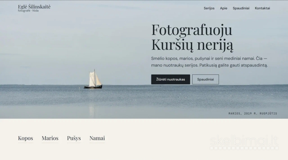288x160 pixels.
Task: Click the outlined Spaudiniai button
Action: click(205, 79)
